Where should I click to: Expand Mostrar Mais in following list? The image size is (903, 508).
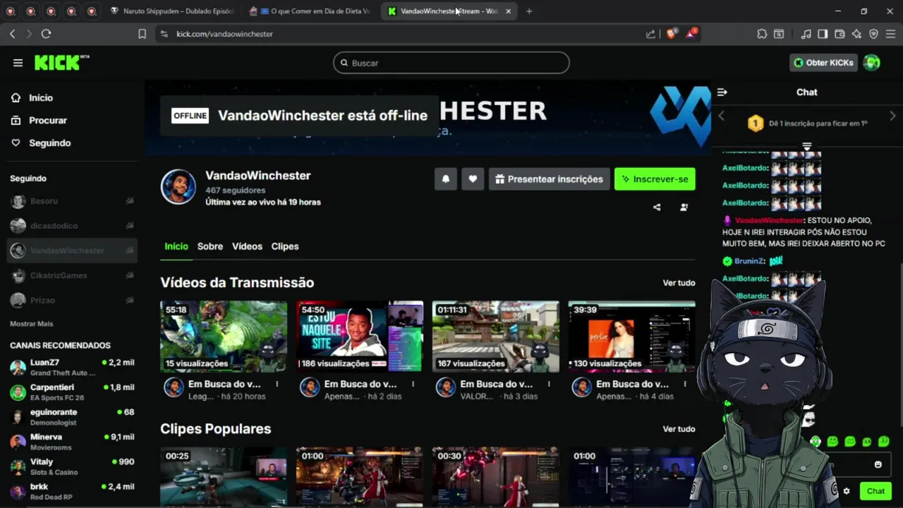pos(32,324)
